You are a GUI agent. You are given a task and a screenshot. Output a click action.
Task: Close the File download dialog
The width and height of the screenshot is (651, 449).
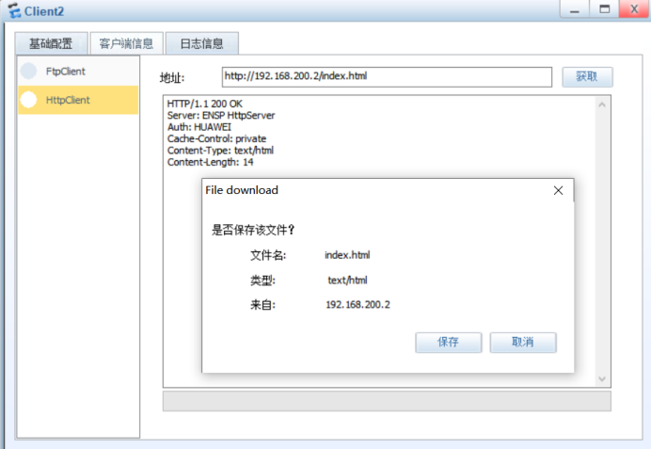(x=559, y=190)
